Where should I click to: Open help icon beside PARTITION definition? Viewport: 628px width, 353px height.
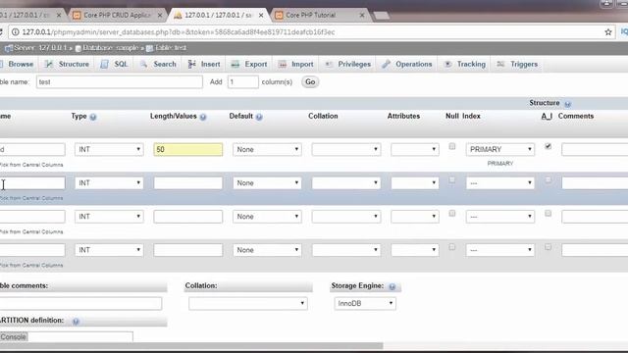click(76, 321)
